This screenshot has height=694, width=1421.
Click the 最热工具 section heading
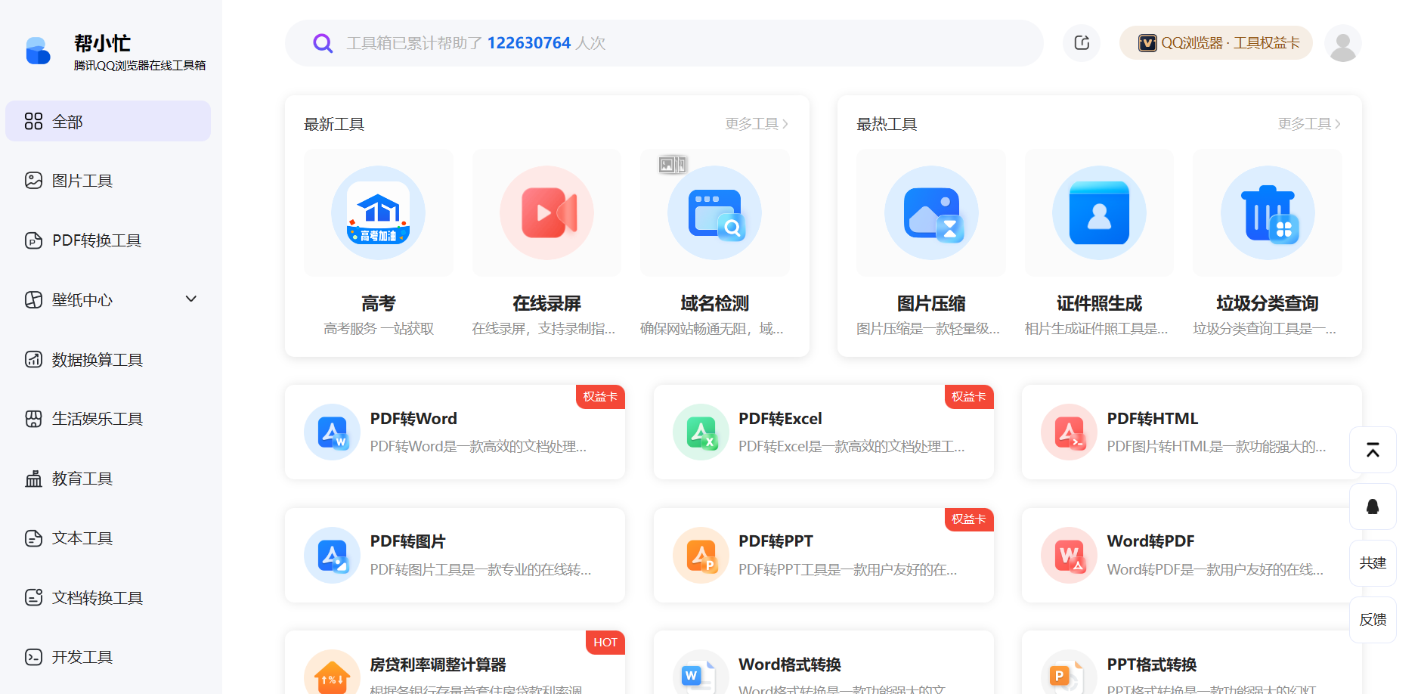[887, 124]
